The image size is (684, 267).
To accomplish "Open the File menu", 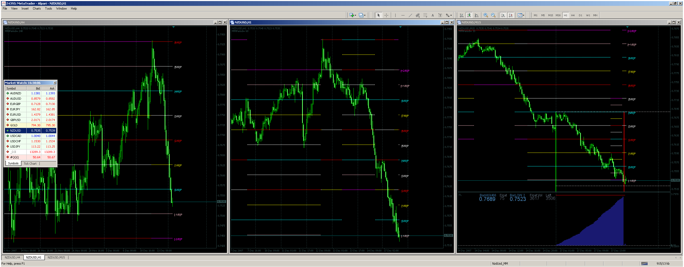I will click(x=5, y=9).
